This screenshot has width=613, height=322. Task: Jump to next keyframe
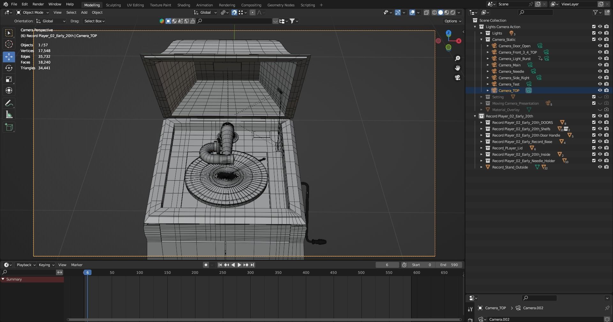pos(246,265)
